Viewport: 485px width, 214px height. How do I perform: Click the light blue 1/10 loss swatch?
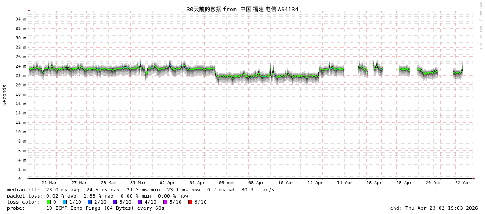pos(64,202)
